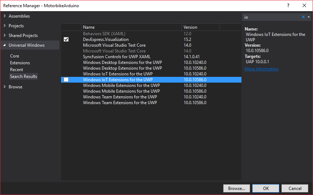Sort list by Version column header
The height and width of the screenshot is (195, 313).
click(200, 27)
